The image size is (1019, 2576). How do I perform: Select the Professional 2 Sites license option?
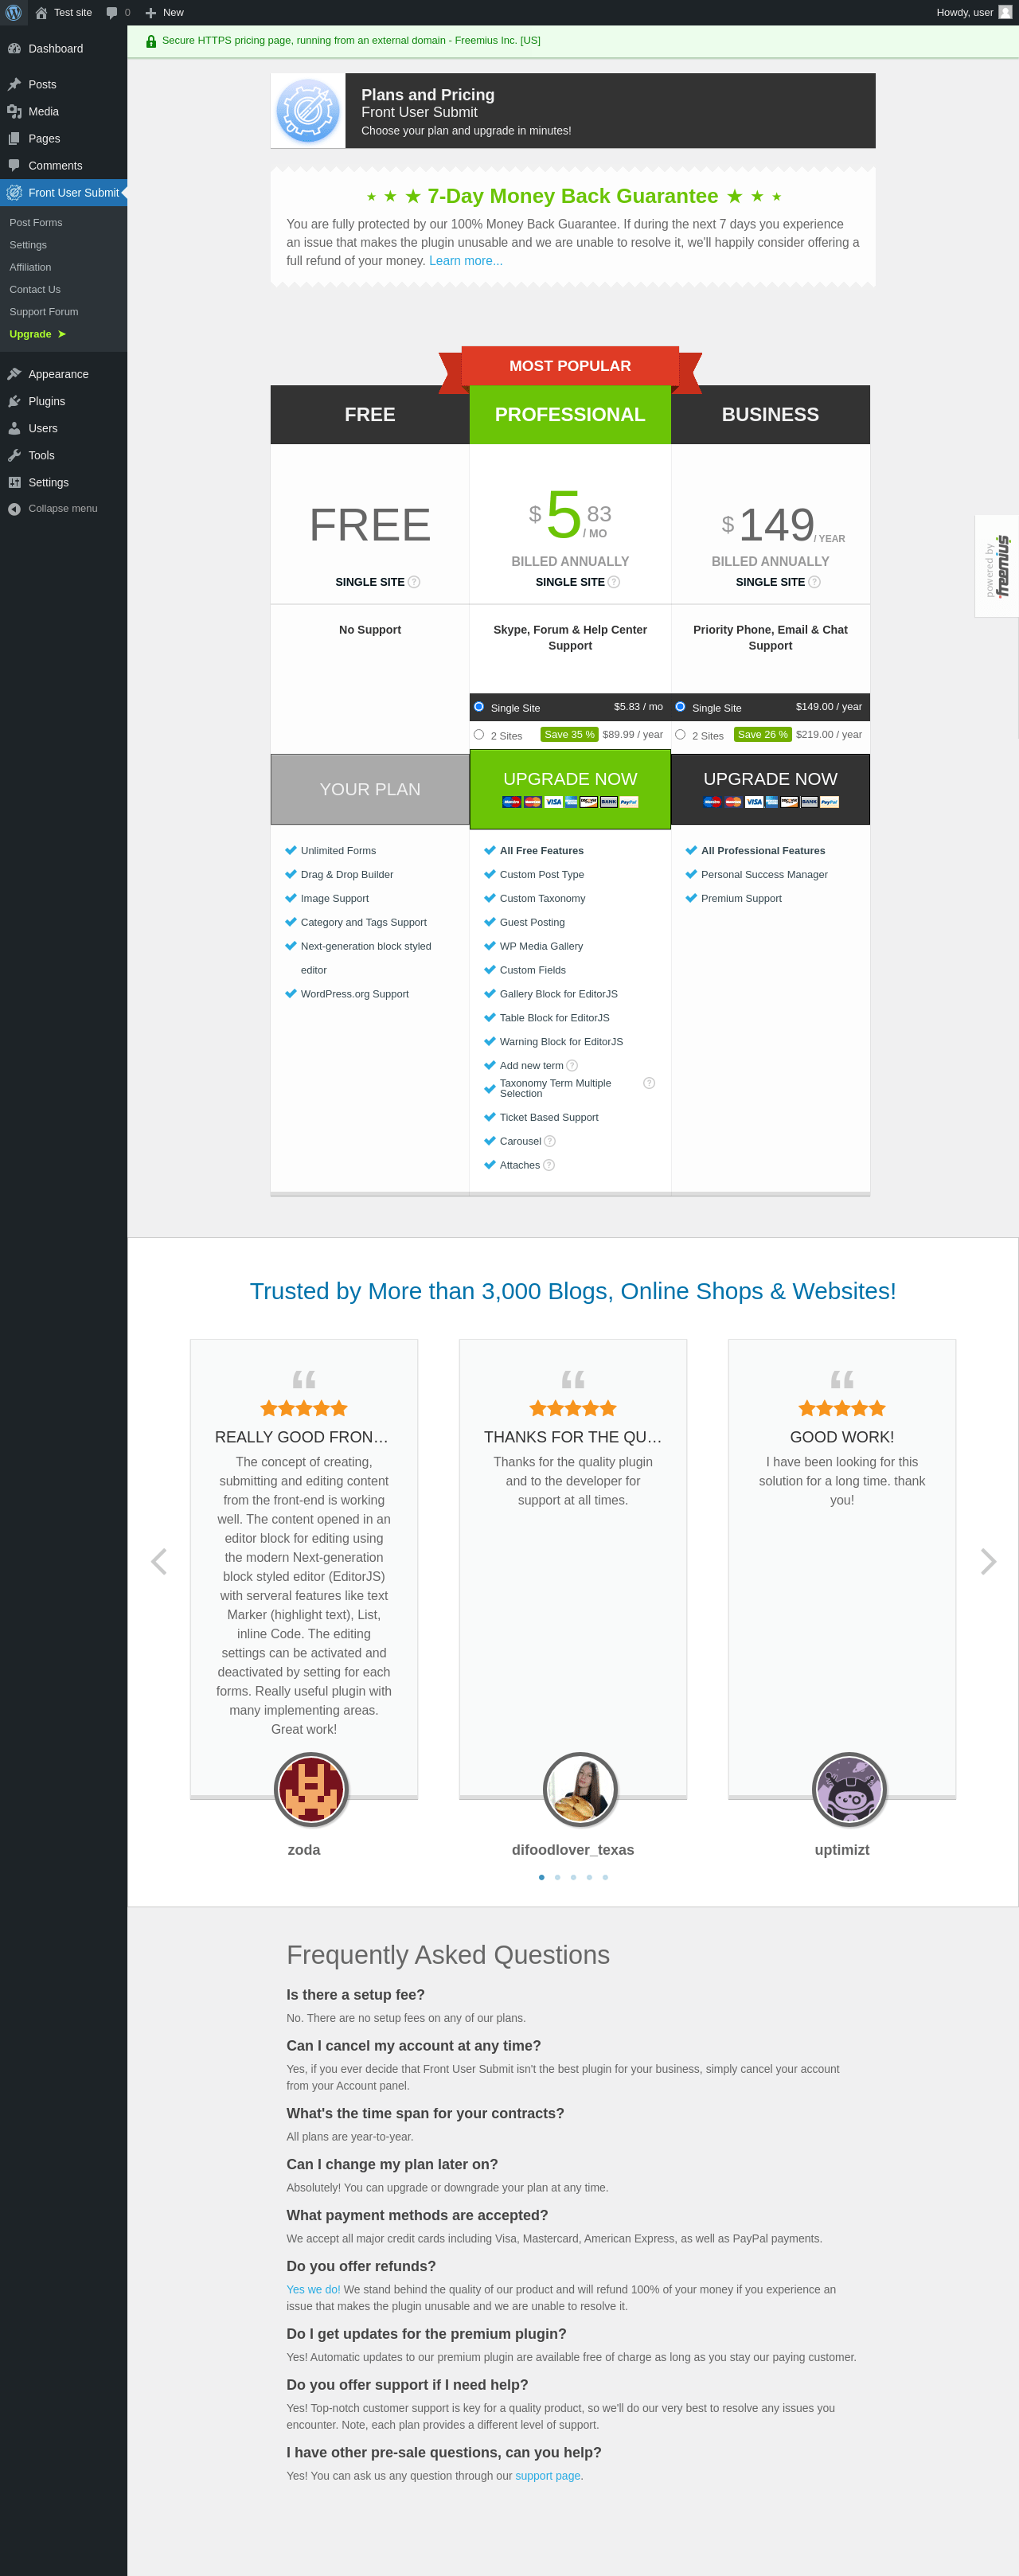(479, 734)
